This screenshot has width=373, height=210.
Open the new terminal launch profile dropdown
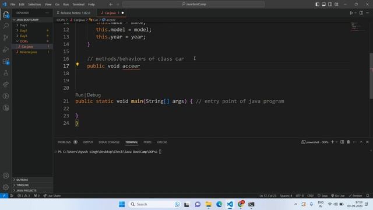coord(336,142)
